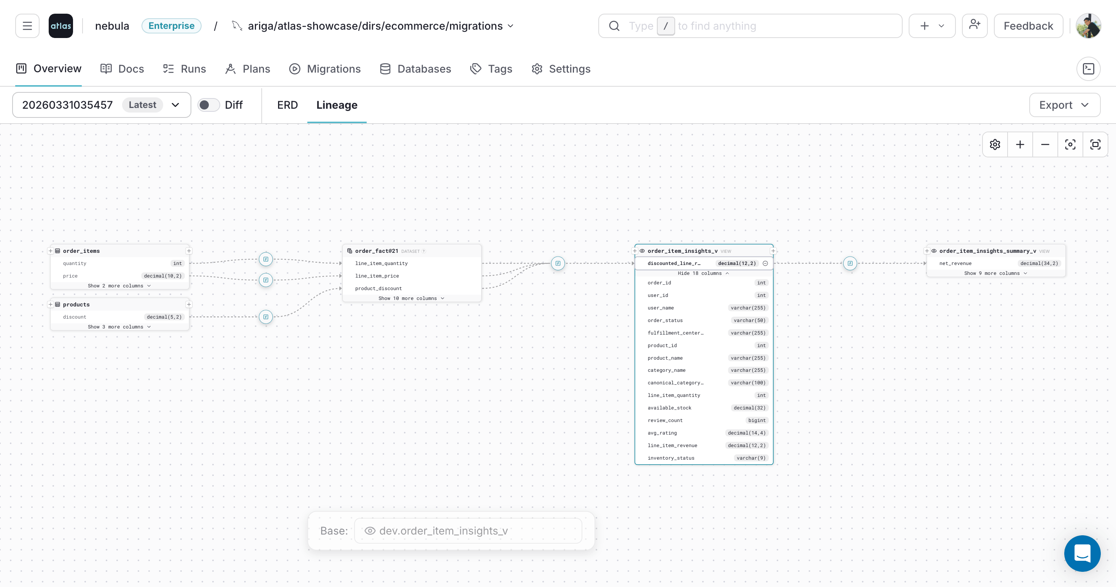Zoom out of the lineage canvas

[x=1045, y=144]
